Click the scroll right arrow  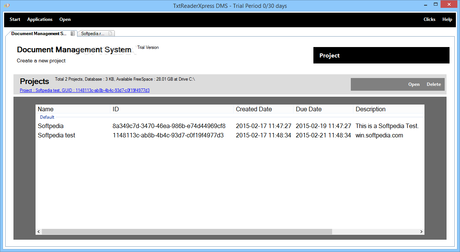[x=421, y=232]
